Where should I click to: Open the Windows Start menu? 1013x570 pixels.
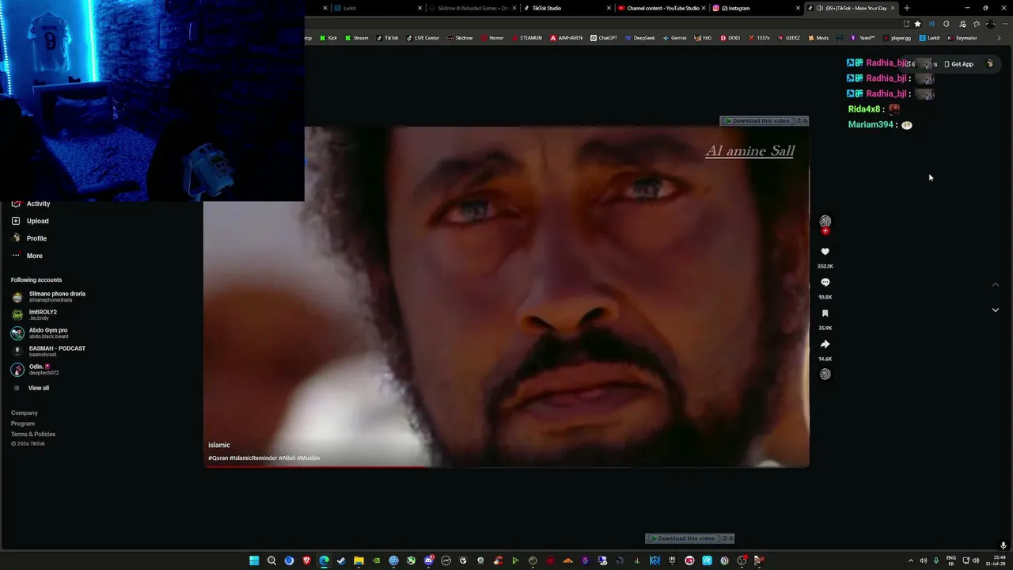(x=254, y=560)
